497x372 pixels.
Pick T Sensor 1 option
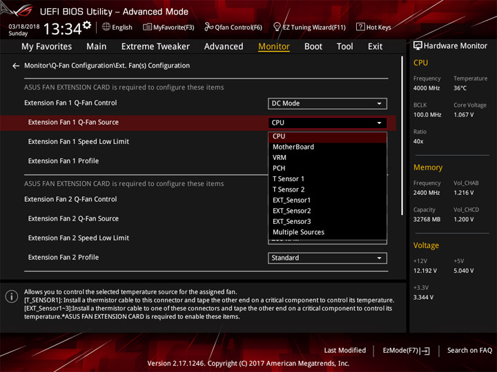point(327,178)
